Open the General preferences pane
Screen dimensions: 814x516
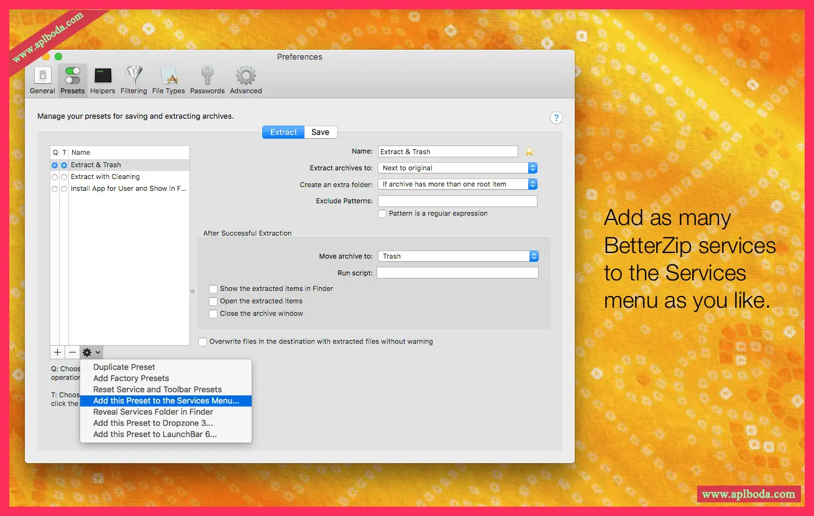click(x=42, y=80)
